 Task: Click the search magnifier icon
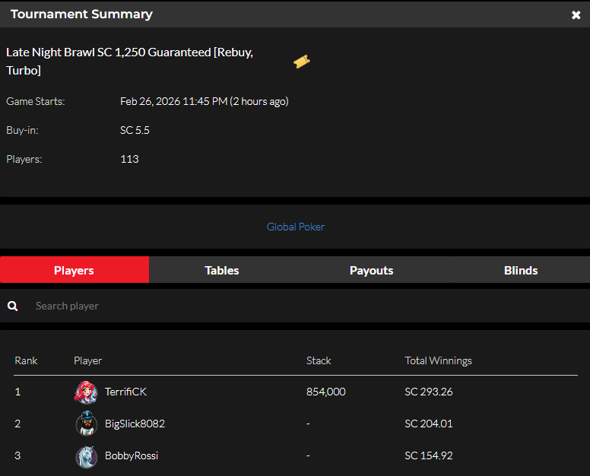point(12,306)
